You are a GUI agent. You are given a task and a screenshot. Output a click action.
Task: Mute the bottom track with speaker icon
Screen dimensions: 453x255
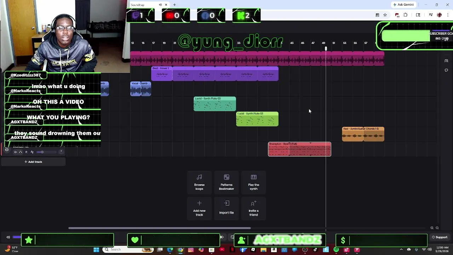(15, 152)
